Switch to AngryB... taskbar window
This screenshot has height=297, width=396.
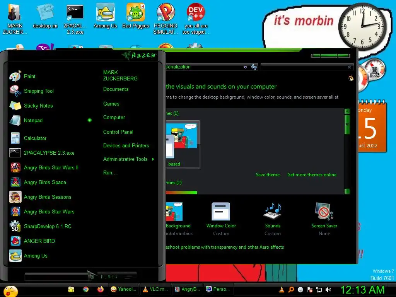tap(187, 289)
